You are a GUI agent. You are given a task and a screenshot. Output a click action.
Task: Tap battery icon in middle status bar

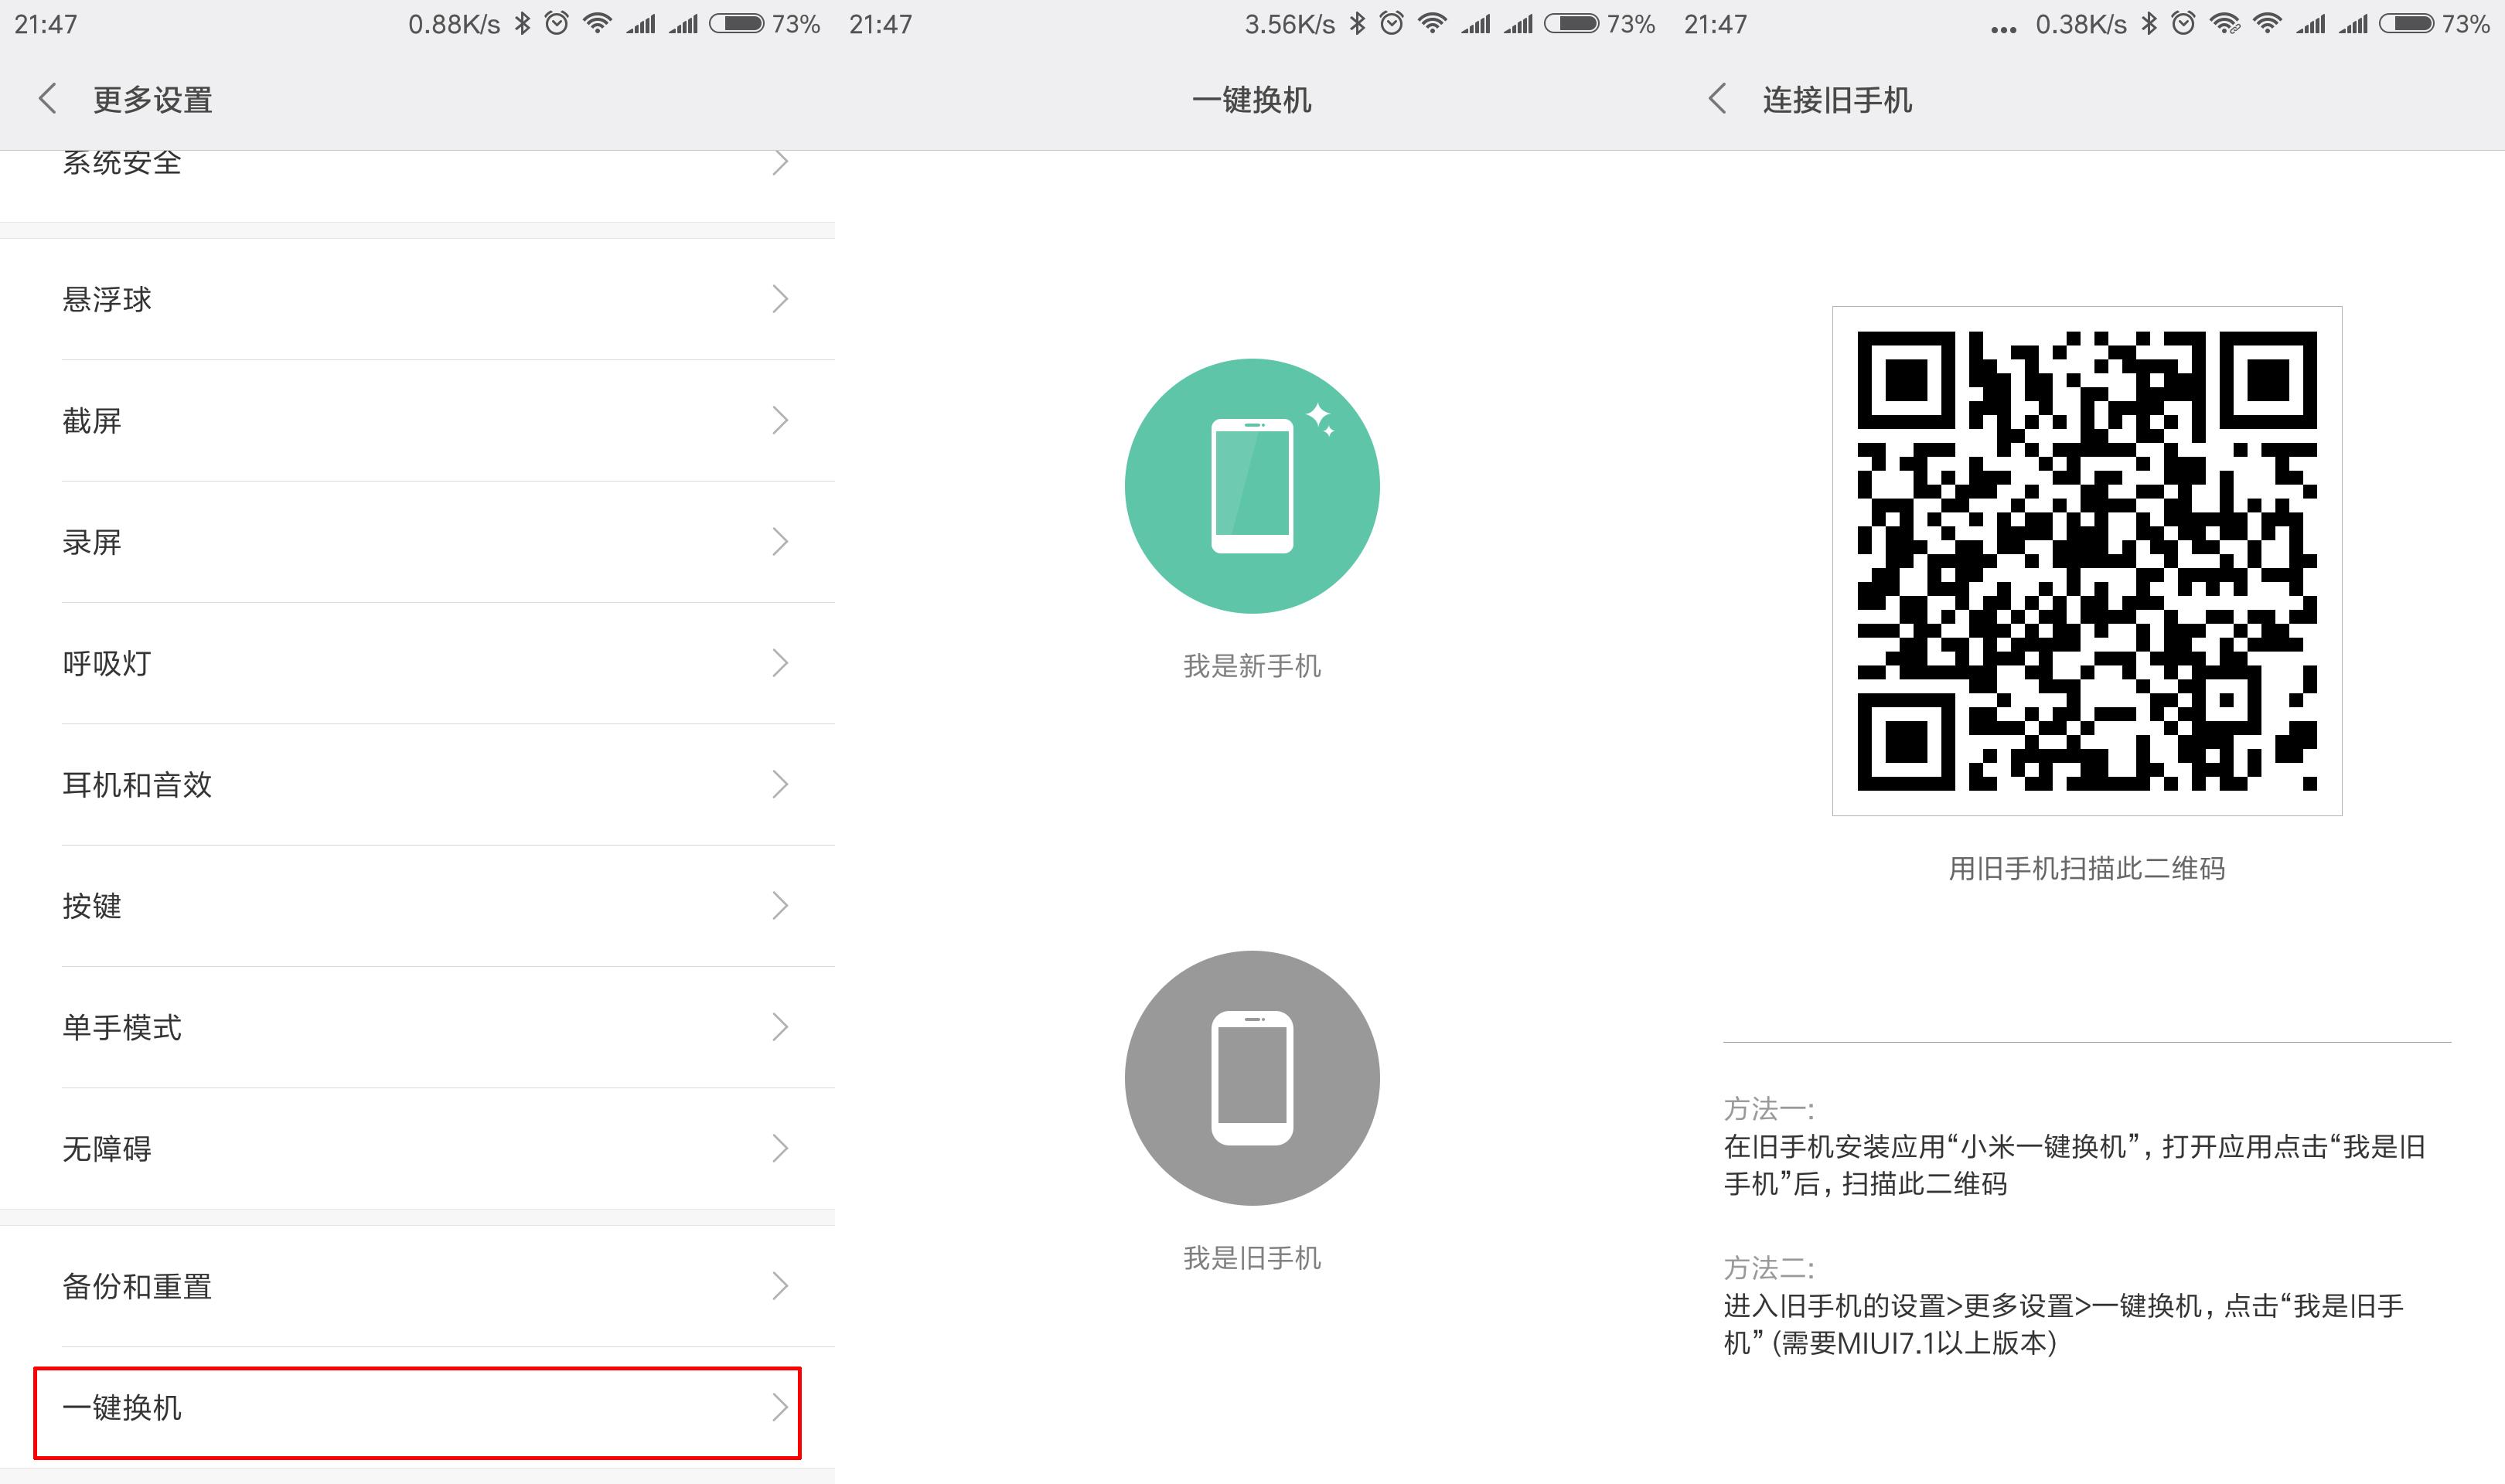point(1572,23)
